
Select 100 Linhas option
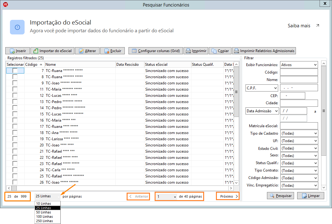pos(48,217)
